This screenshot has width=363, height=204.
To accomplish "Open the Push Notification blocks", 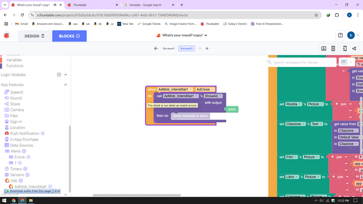I will tap(22, 134).
